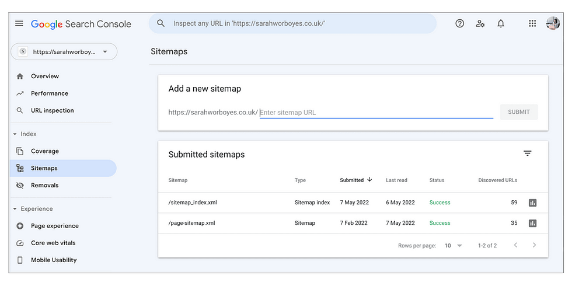
Task: Click the Enter sitemap URL field
Action: point(376,113)
